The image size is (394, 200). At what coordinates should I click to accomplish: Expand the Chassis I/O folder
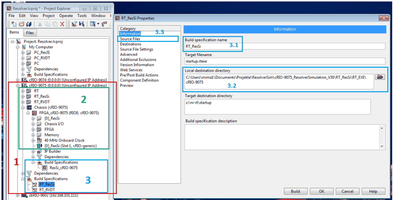pos(33,124)
